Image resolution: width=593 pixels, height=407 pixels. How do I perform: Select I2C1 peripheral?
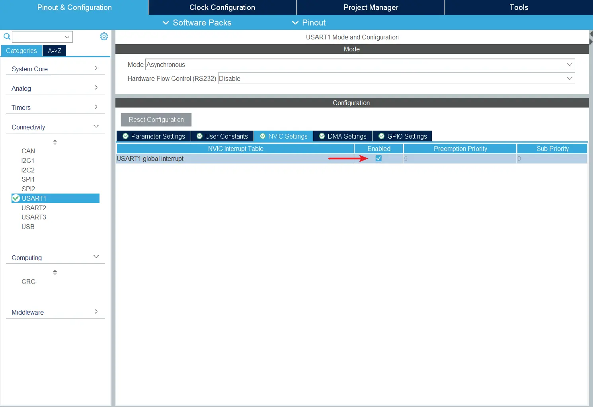tap(28, 160)
